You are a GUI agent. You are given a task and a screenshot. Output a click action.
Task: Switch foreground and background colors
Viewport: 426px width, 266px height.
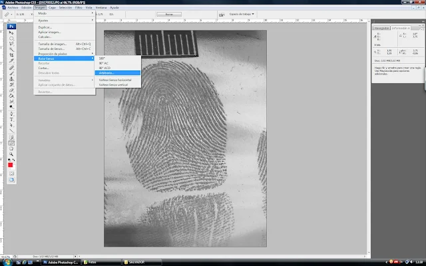pos(13,160)
